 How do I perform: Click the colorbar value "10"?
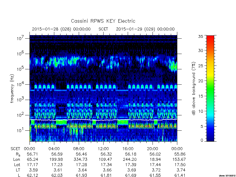tap(201, 111)
